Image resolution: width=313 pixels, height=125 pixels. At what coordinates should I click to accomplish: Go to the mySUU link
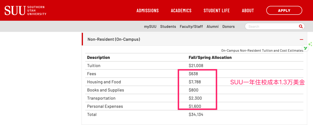150,27
